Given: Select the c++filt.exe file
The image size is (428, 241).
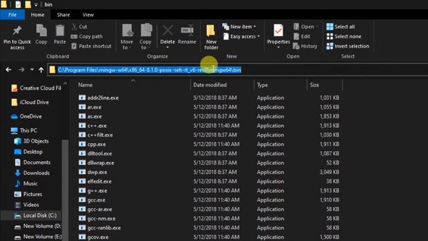Looking at the screenshot, I should (96, 135).
